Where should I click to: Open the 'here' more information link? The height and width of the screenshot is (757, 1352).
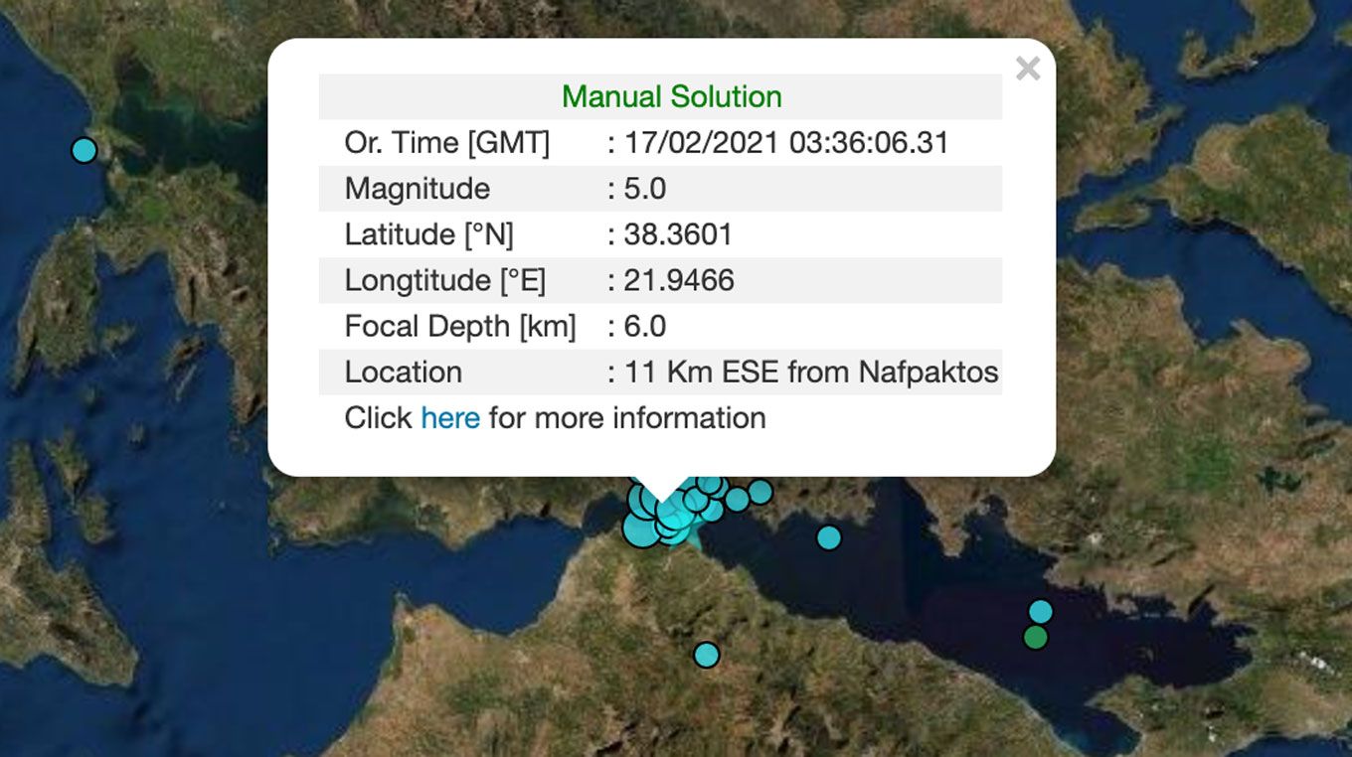(x=449, y=418)
